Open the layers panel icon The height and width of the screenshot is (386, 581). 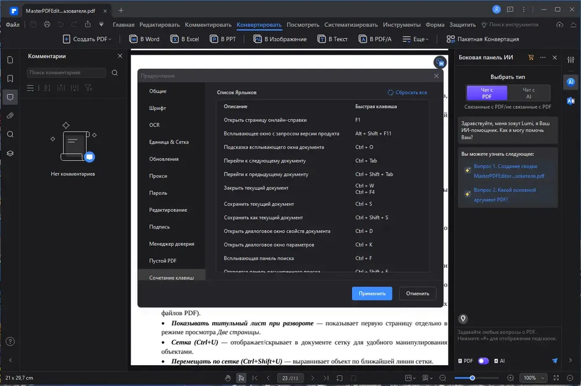coord(10,153)
